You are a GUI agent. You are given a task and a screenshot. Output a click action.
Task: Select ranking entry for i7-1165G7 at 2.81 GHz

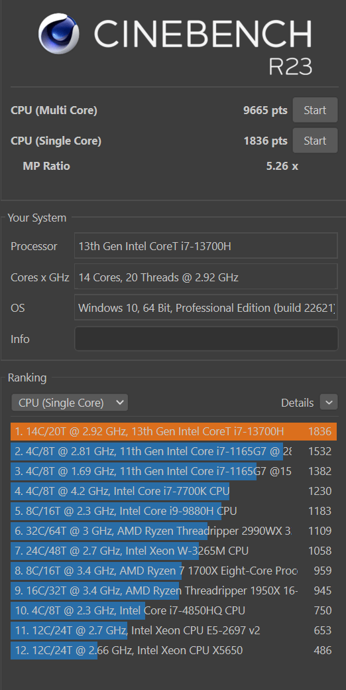174,451
